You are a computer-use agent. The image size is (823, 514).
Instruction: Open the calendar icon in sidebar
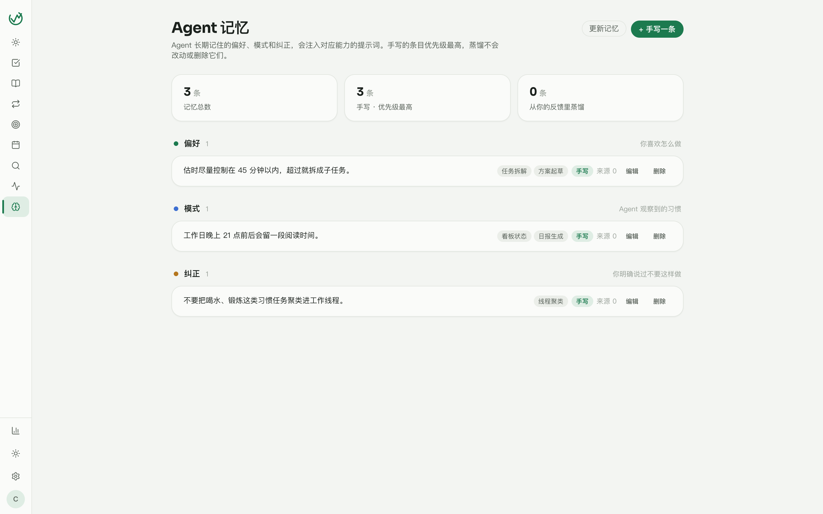pyautogui.click(x=16, y=145)
